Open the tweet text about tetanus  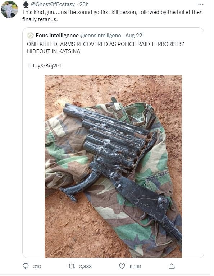point(112,16)
